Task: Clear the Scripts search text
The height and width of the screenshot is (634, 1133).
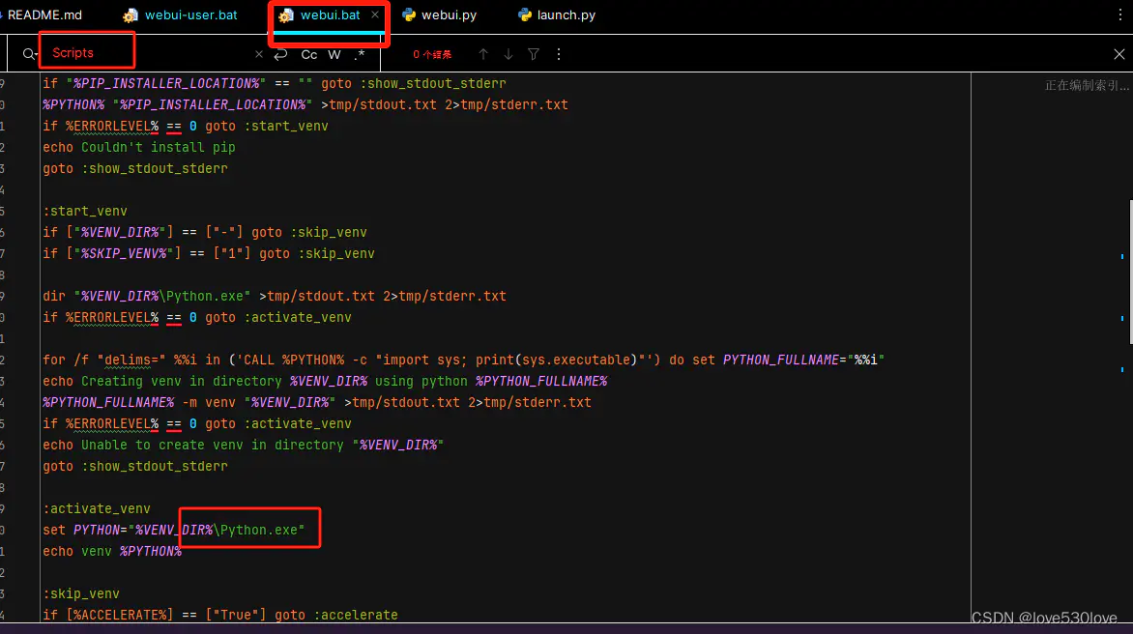Action: (x=259, y=54)
